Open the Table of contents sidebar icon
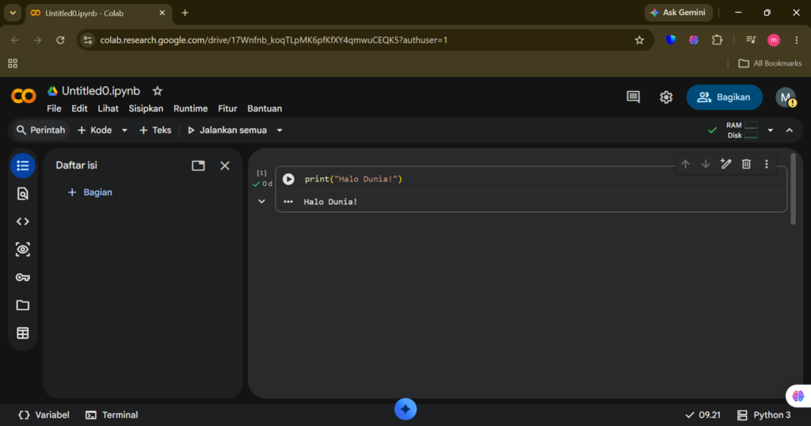The height and width of the screenshot is (426, 811). click(23, 166)
